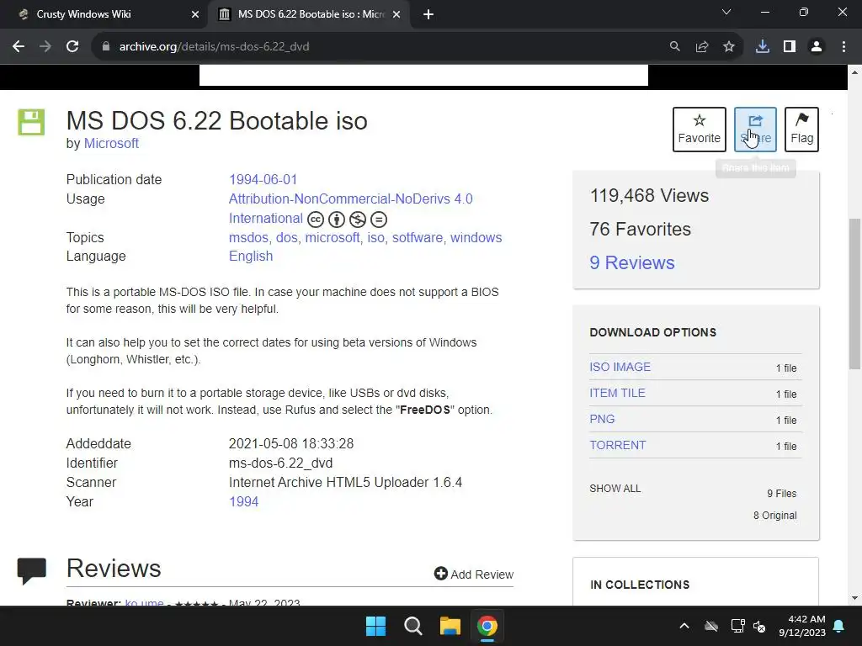Click the page's vertical scrollbar thumb

854,294
